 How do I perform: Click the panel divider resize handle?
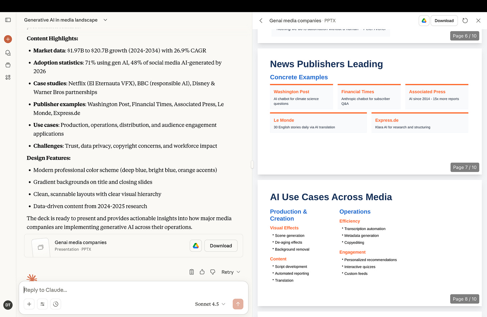pyautogui.click(x=252, y=164)
